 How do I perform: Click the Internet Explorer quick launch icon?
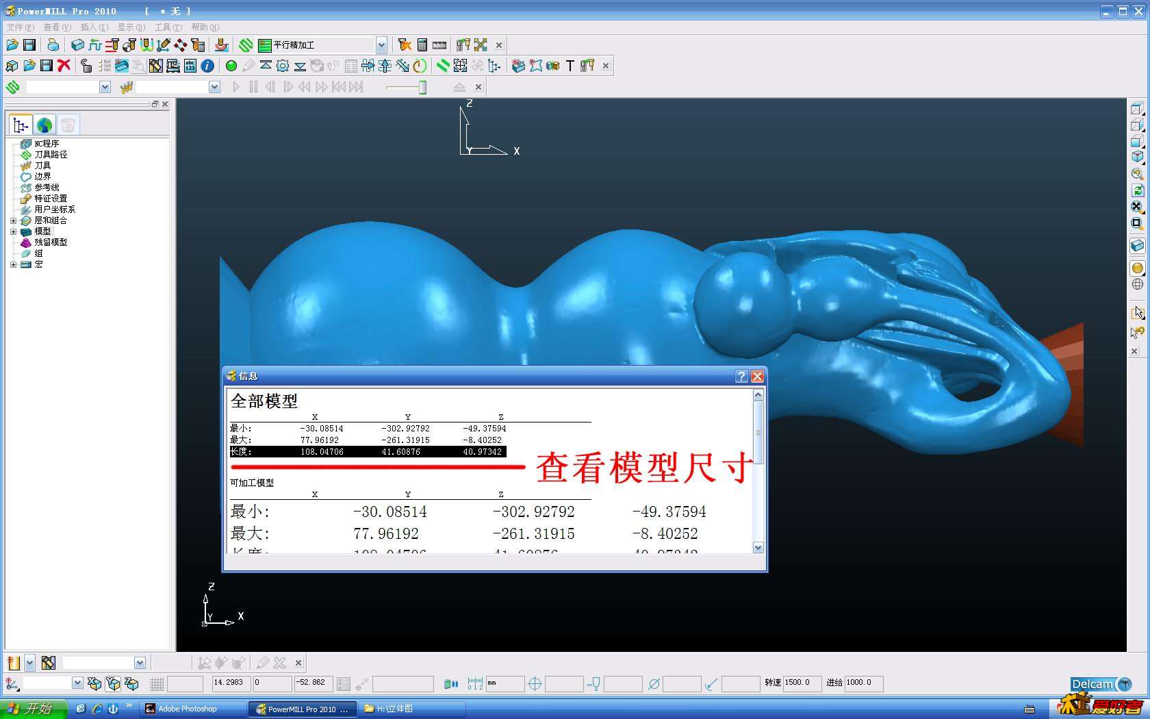pyautogui.click(x=97, y=709)
